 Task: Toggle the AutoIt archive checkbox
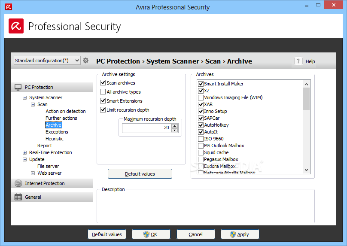point(201,132)
